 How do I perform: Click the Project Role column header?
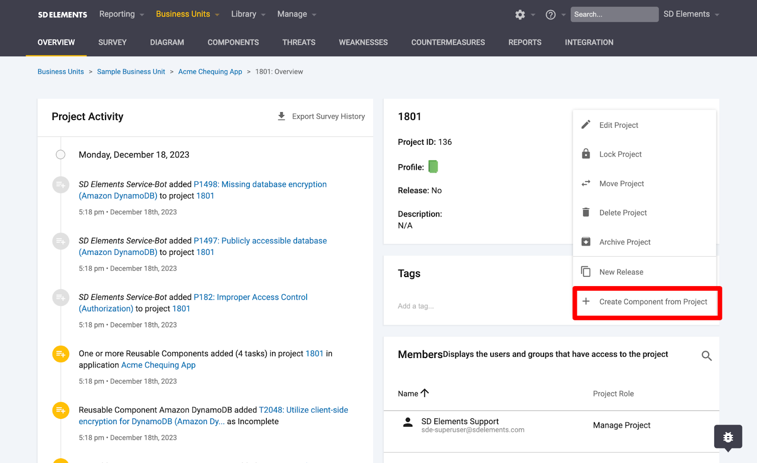coord(613,393)
